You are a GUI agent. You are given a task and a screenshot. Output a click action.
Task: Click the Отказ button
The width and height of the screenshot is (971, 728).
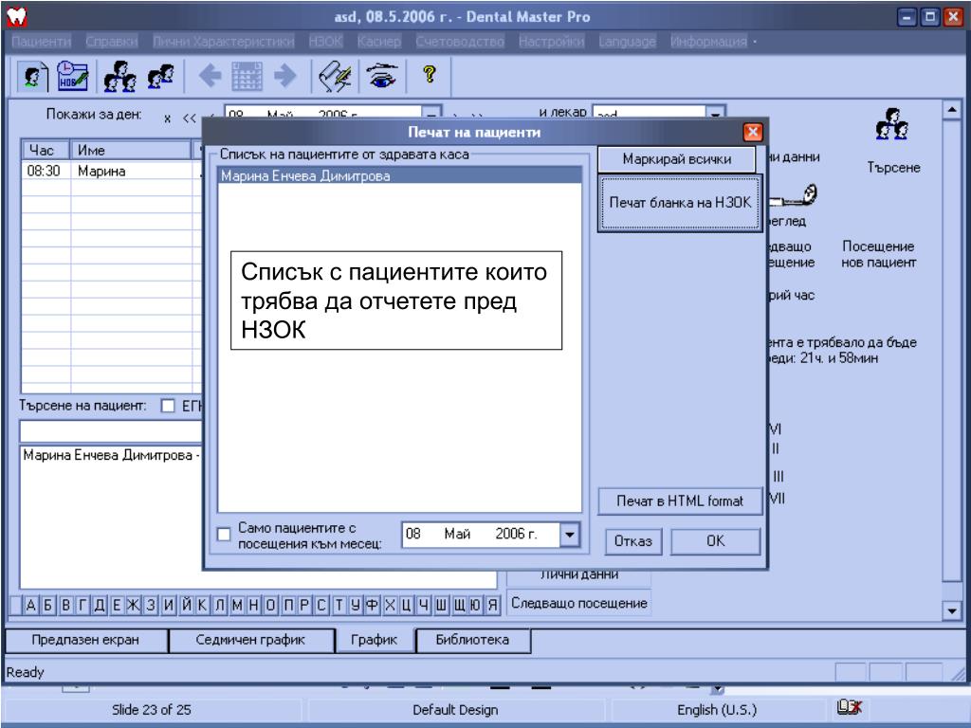click(x=632, y=541)
